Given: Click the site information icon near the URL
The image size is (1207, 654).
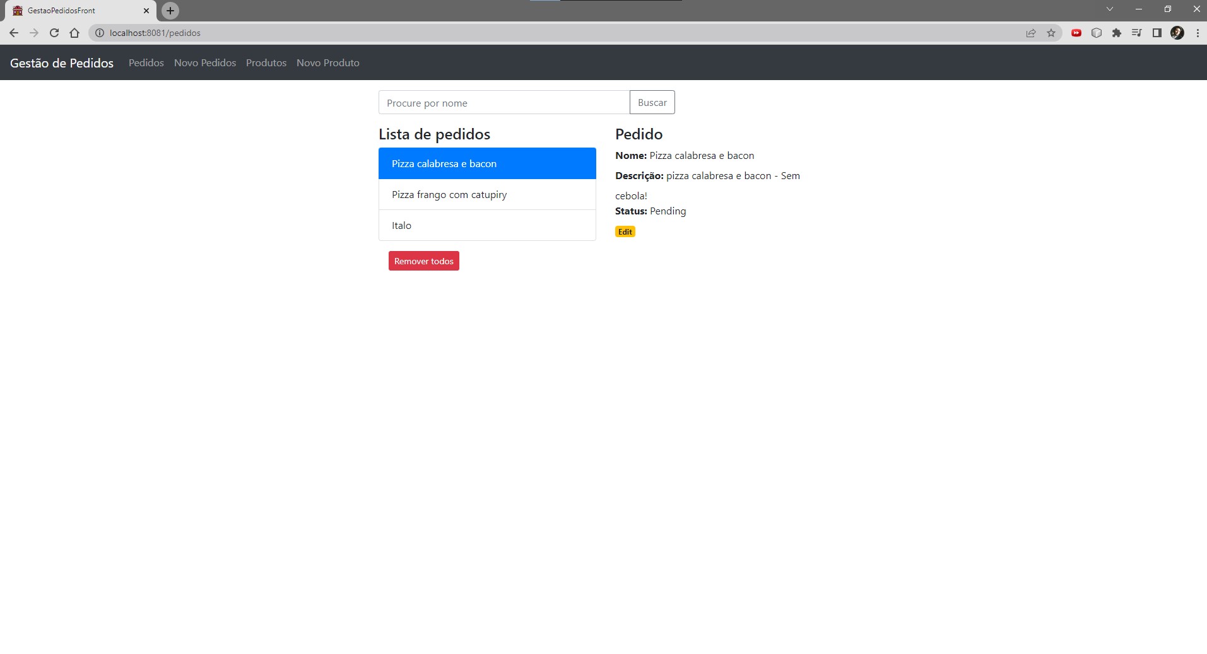Looking at the screenshot, I should (100, 33).
